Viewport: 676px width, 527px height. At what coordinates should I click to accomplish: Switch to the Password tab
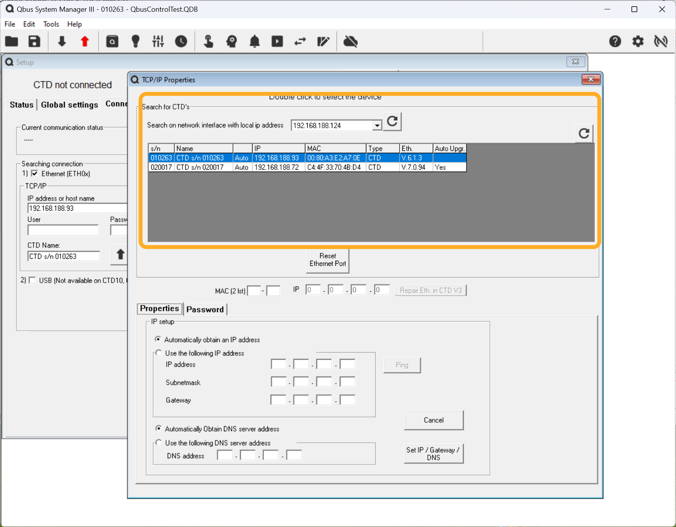pyautogui.click(x=205, y=309)
